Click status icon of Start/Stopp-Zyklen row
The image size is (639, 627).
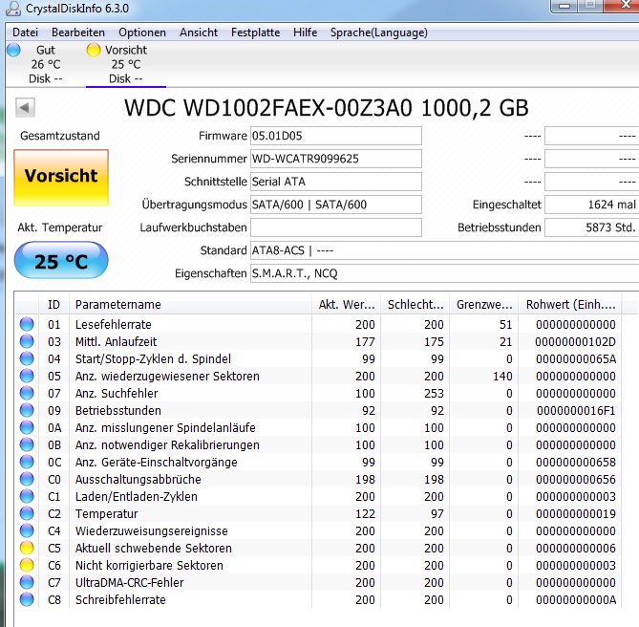coord(27,358)
